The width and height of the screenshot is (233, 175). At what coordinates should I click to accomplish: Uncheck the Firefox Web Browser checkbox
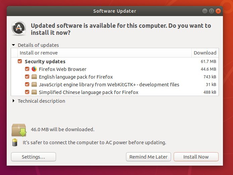click(x=27, y=69)
